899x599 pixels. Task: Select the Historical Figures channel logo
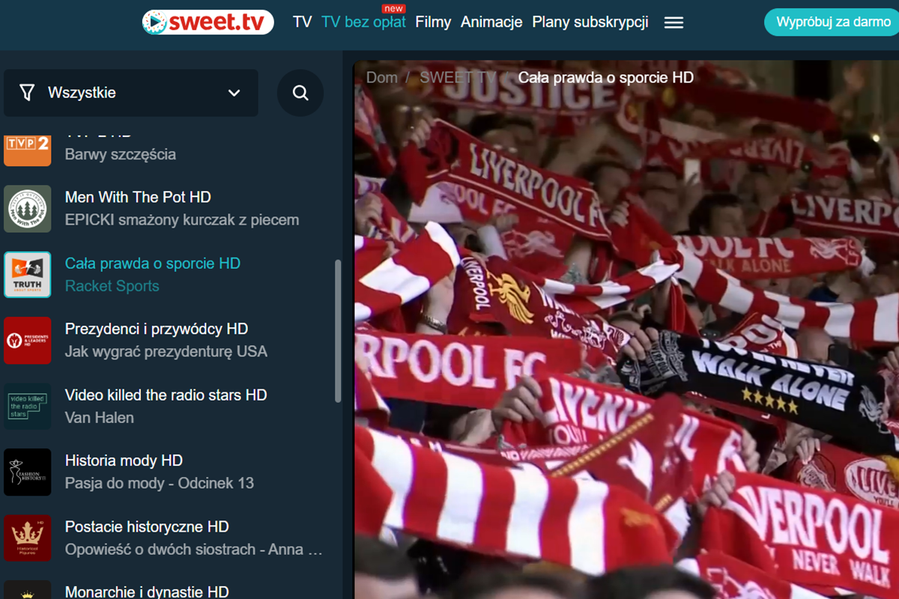[28, 538]
